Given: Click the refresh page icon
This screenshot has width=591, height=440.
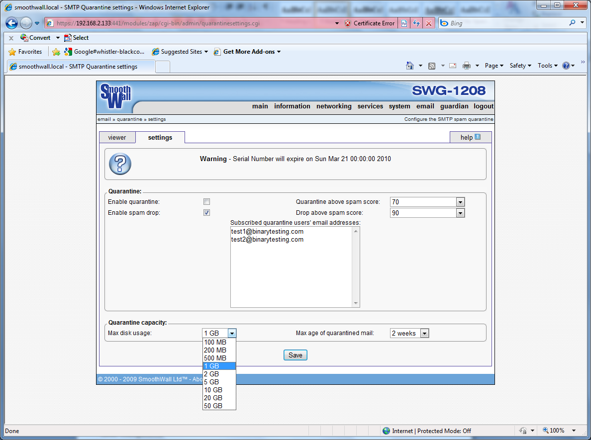Looking at the screenshot, I should 416,23.
